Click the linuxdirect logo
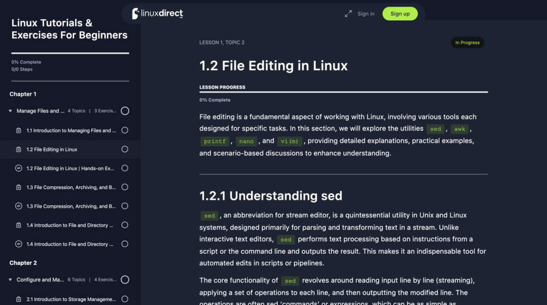 158,13
